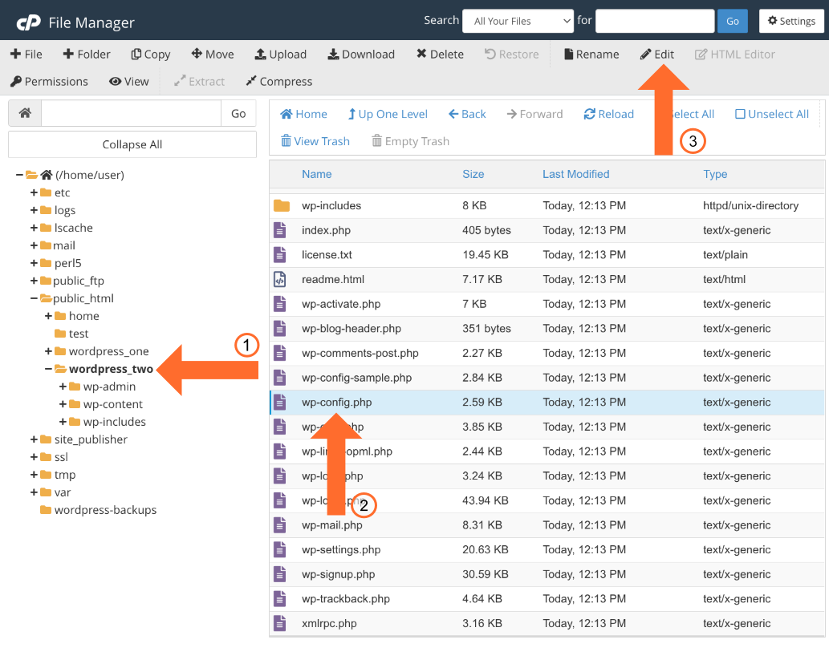This screenshot has width=829, height=668.
Task: Sort the list by Size column header
Action: point(473,174)
